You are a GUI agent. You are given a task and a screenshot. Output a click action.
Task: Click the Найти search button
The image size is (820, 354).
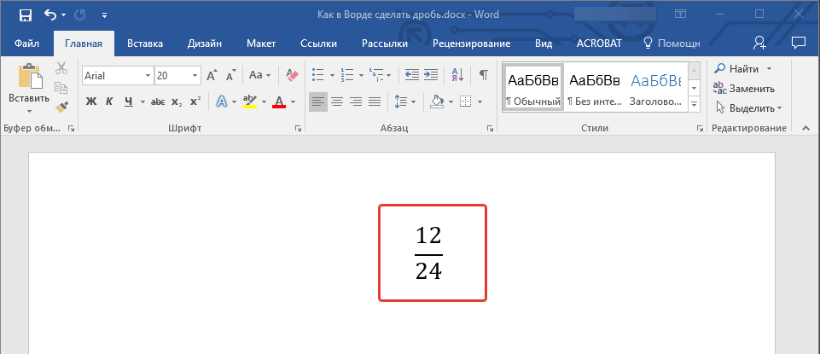point(737,68)
